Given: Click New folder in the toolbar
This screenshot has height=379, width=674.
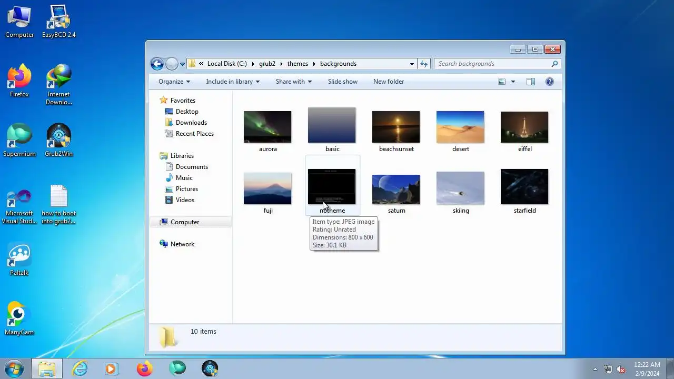Looking at the screenshot, I should pyautogui.click(x=389, y=82).
